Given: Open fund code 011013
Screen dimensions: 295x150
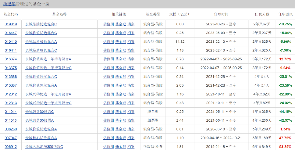Looking at the screenshot, I should click(11, 120).
